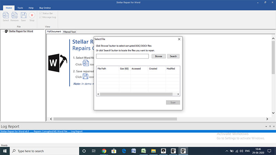Open network settings tray icon
This screenshot has width=276, height=155.
point(237,151)
